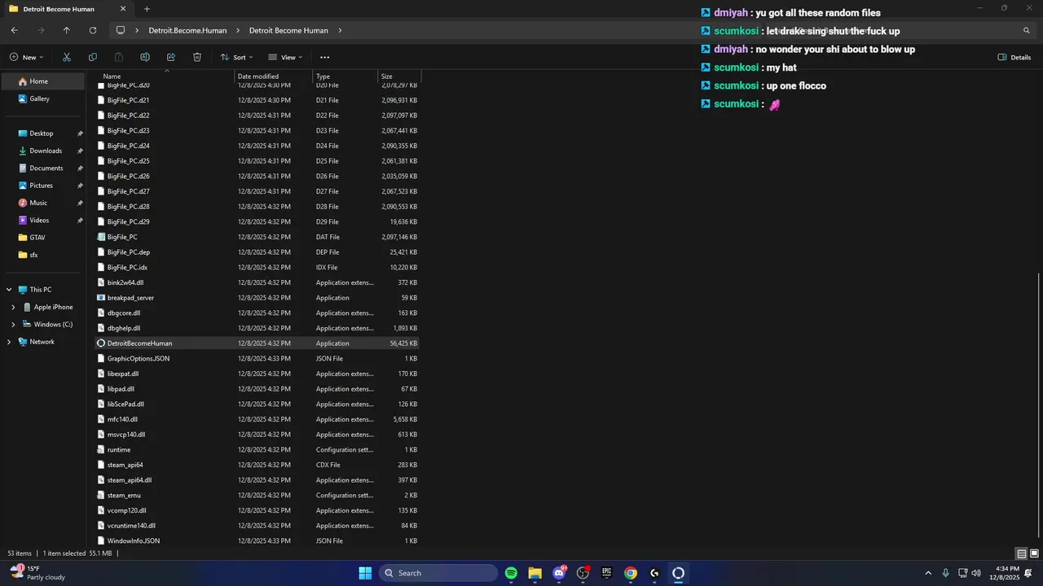Click the taskbar Search box
The image size is (1043, 586).
[438, 573]
